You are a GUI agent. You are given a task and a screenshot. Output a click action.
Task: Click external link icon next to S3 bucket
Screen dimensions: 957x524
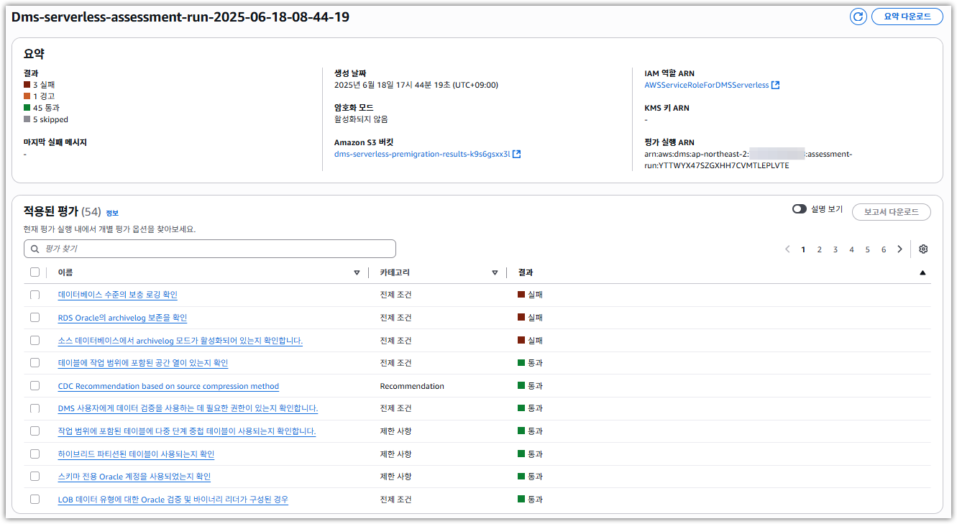[516, 154]
